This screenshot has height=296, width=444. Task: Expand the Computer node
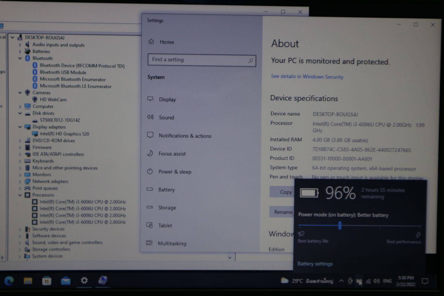(20, 106)
